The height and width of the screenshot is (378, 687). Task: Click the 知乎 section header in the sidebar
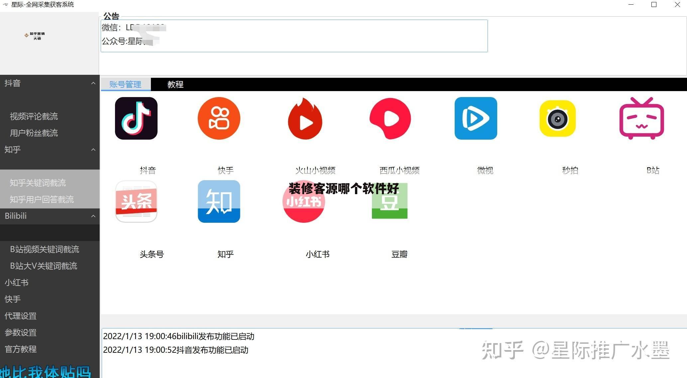[50, 150]
